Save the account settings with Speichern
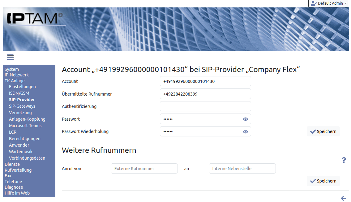The image size is (351, 202). point(323,131)
